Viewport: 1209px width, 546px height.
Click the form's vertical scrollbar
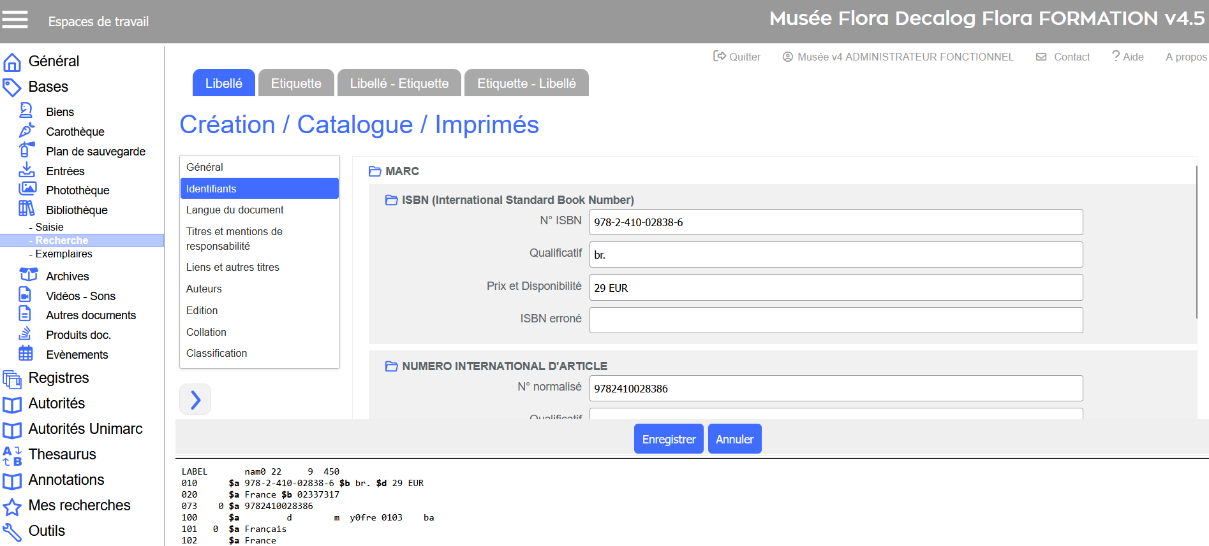1196,242
